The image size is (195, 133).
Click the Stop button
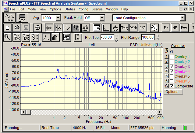[22, 18]
